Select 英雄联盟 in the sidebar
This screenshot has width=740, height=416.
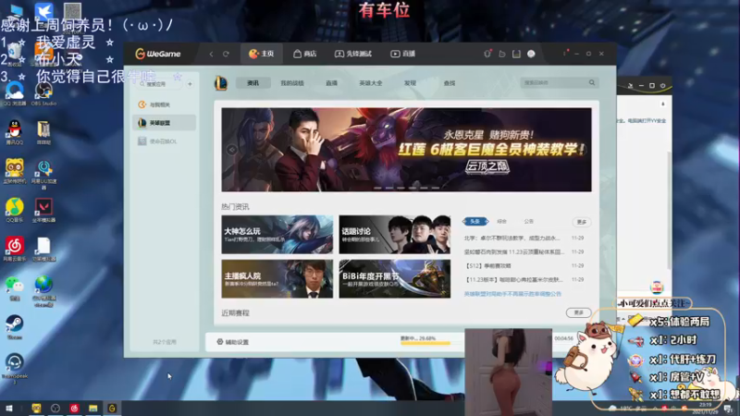pyautogui.click(x=165, y=123)
